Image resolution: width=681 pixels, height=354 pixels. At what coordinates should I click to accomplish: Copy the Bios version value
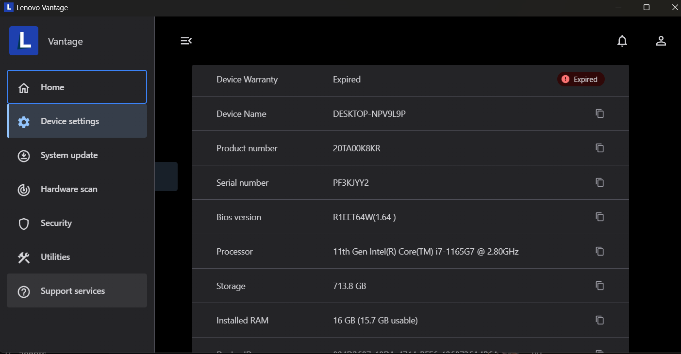click(600, 217)
